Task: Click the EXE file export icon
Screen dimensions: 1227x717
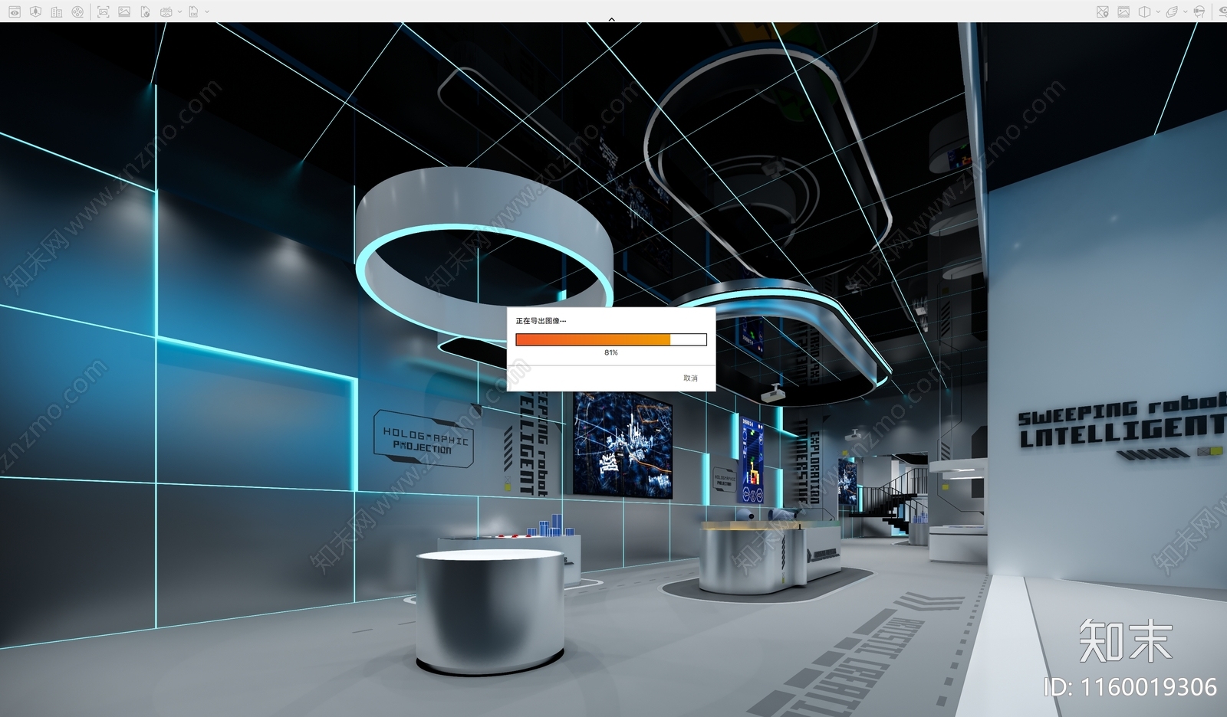Action: point(193,11)
